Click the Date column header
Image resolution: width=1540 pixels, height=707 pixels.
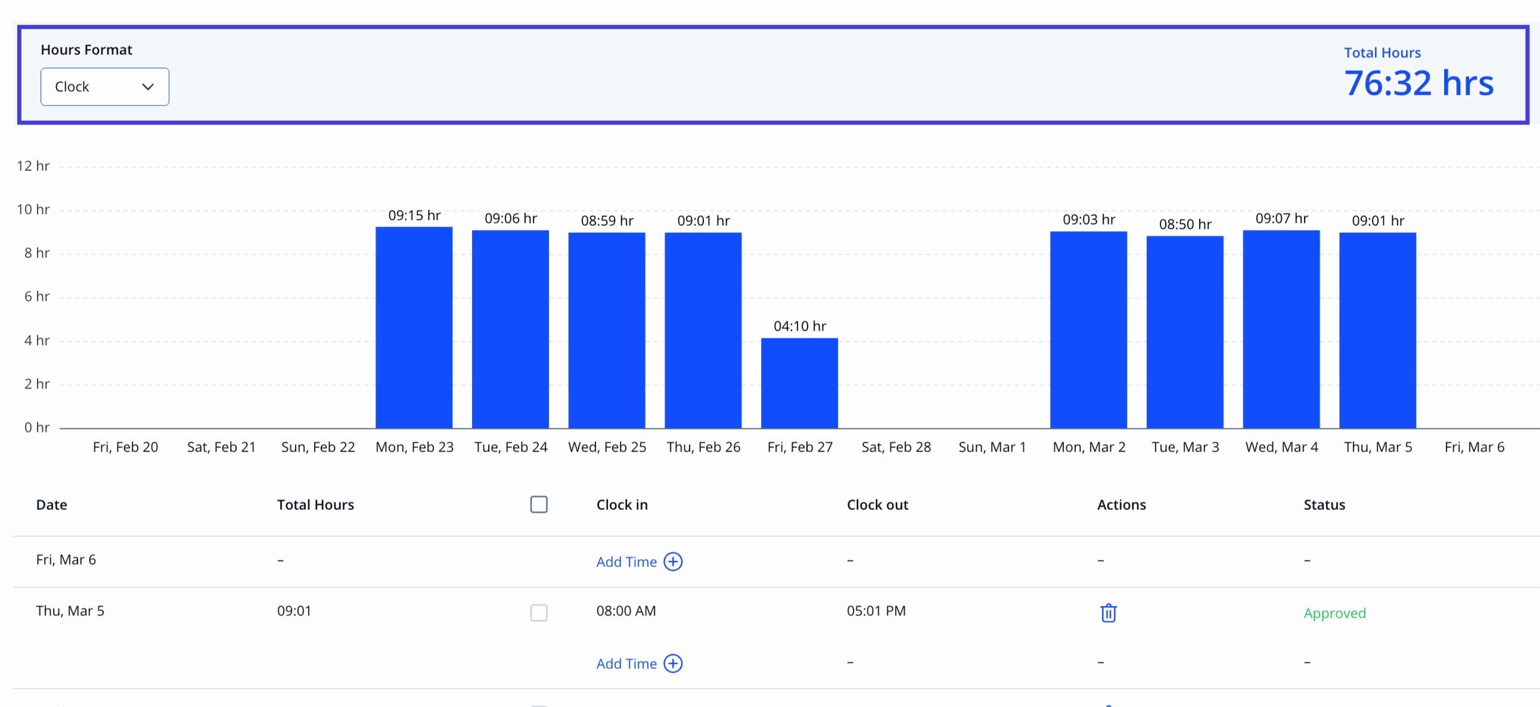pyautogui.click(x=51, y=505)
